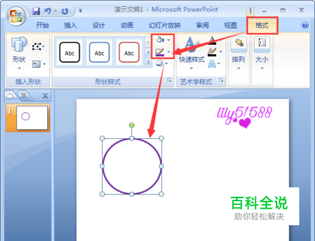315x241 pixels.
Task: Select slide 1 thumbnail
Action: coord(32,118)
